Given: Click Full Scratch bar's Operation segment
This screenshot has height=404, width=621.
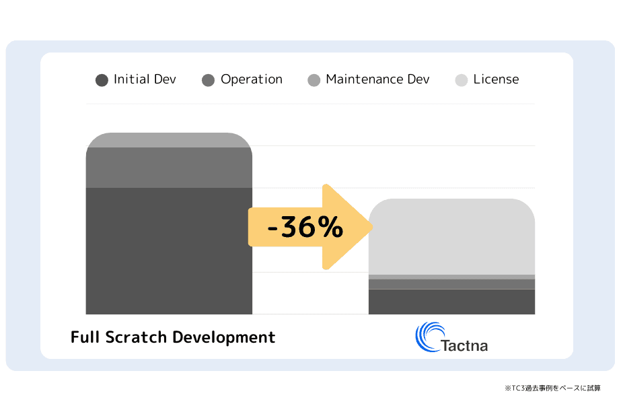Looking at the screenshot, I should click(x=169, y=168).
